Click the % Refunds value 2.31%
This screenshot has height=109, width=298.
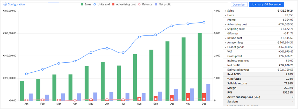(x=289, y=79)
